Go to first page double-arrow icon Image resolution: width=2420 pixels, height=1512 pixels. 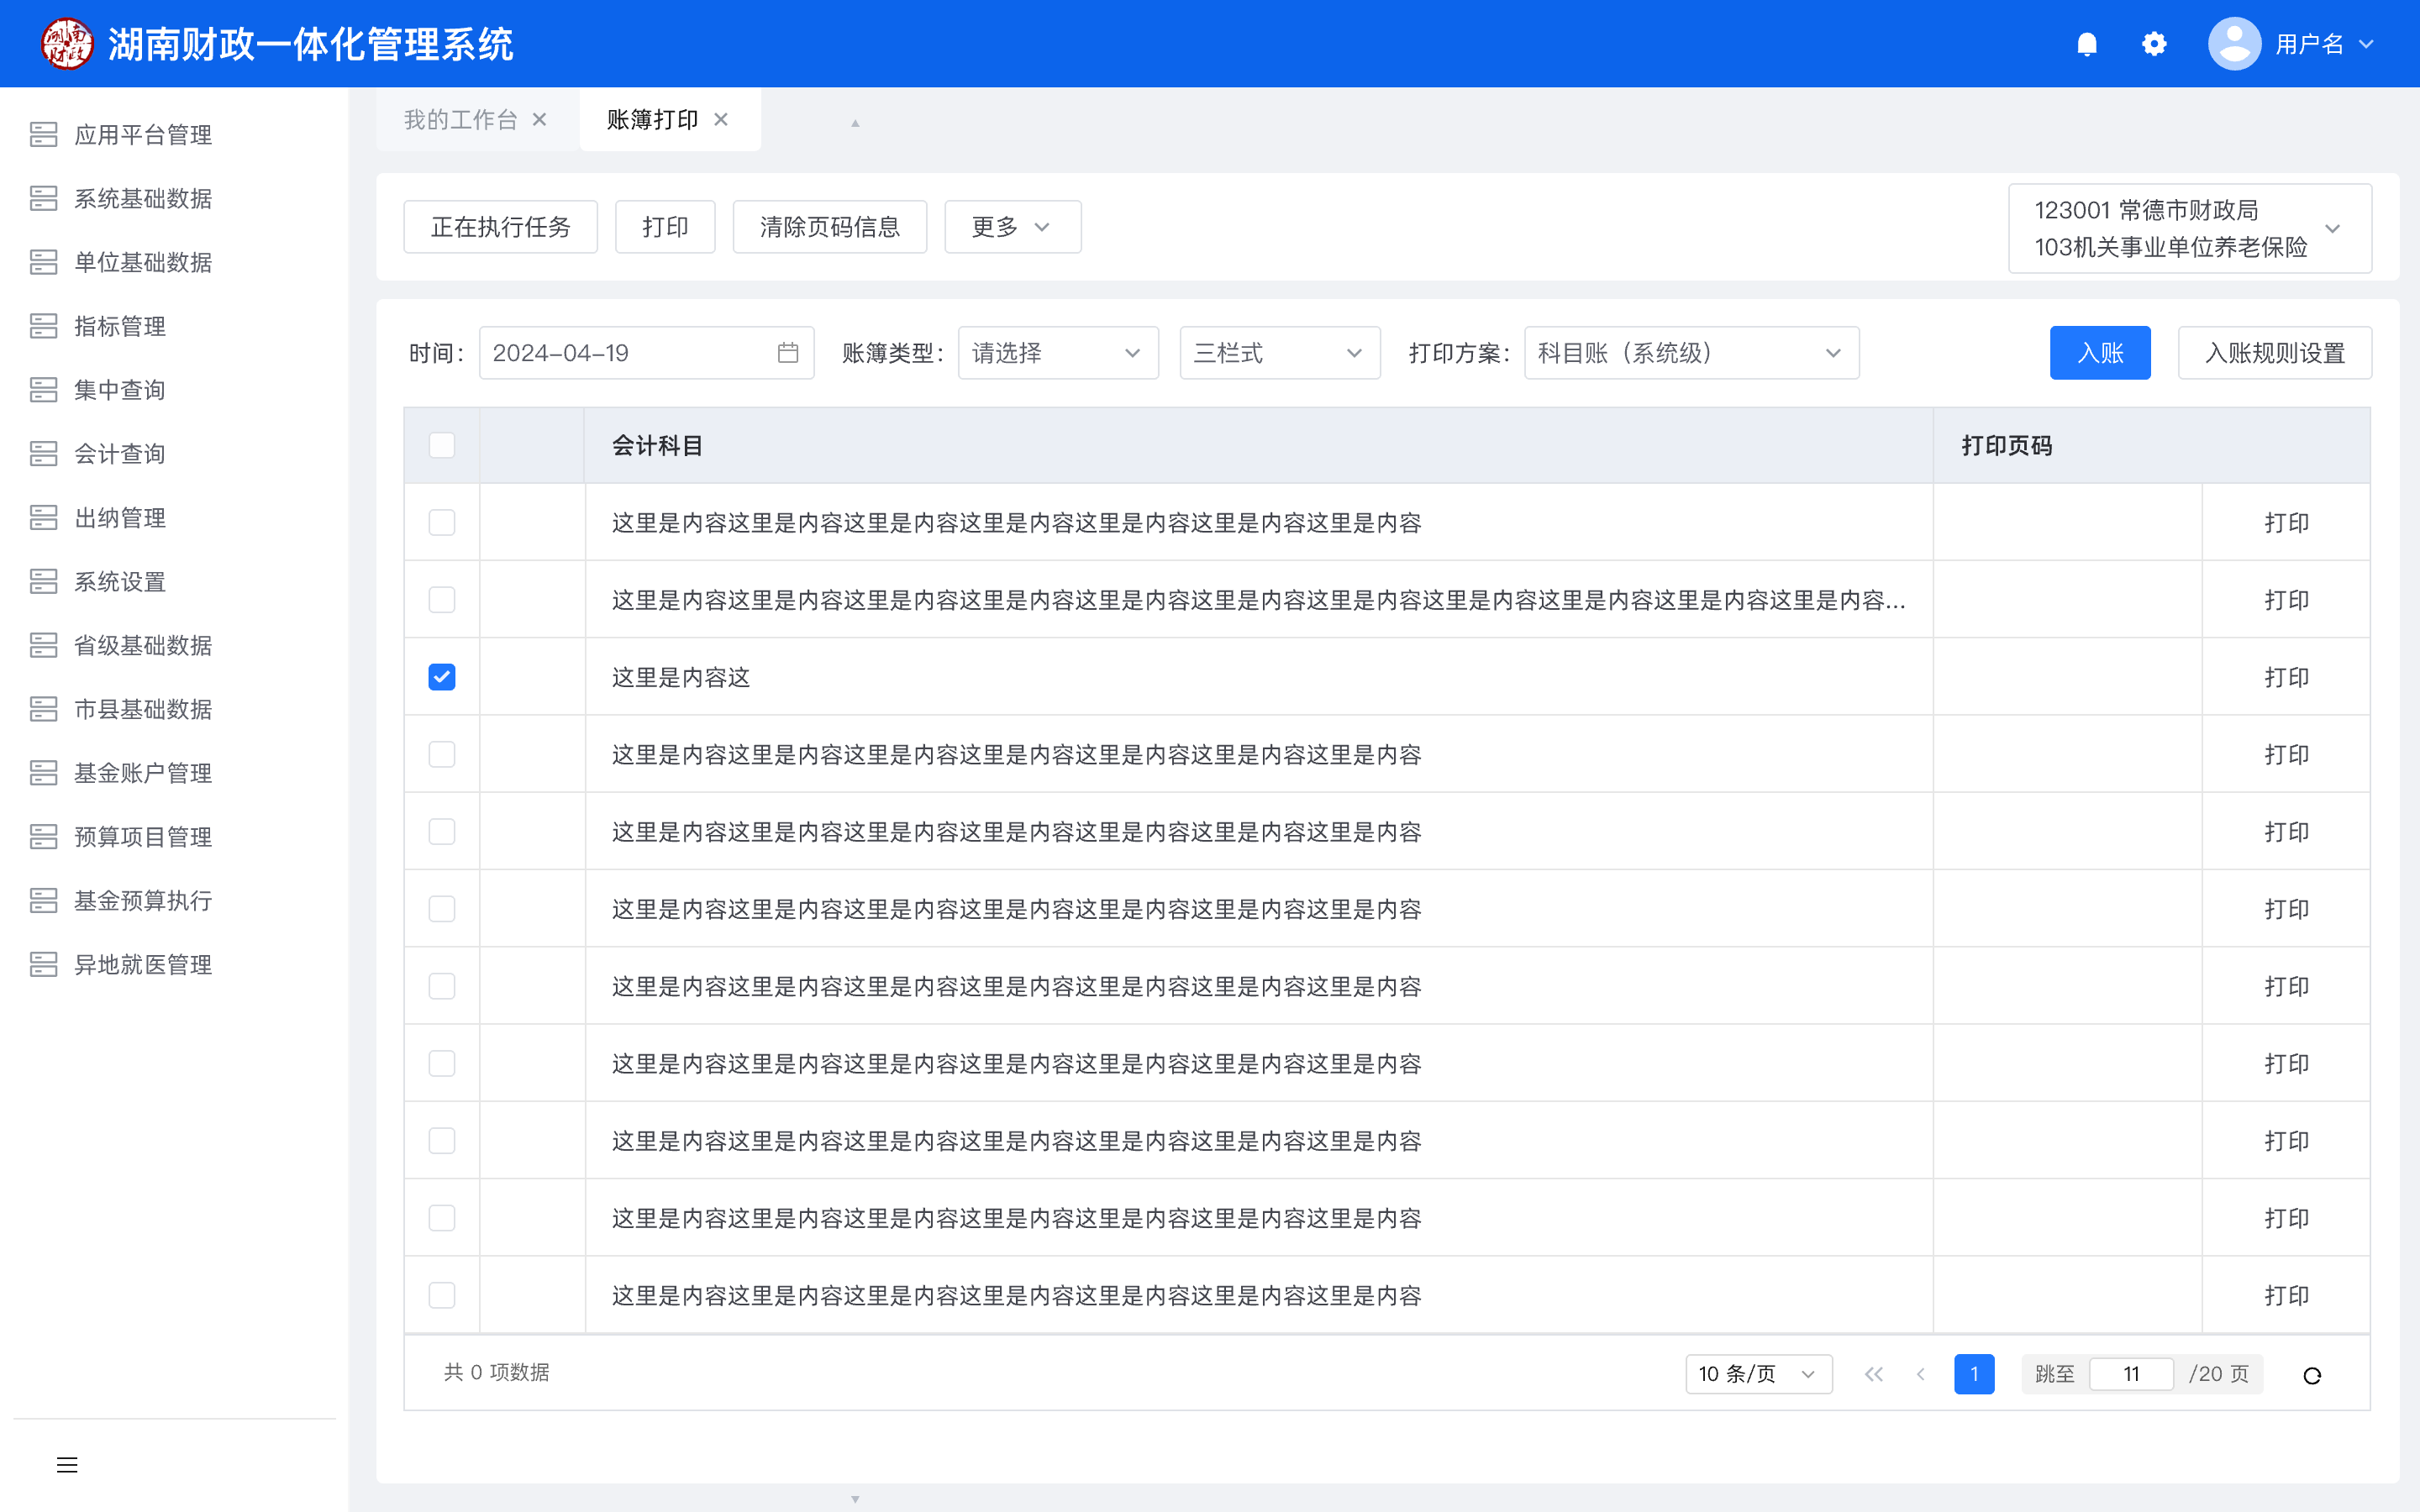[1874, 1374]
